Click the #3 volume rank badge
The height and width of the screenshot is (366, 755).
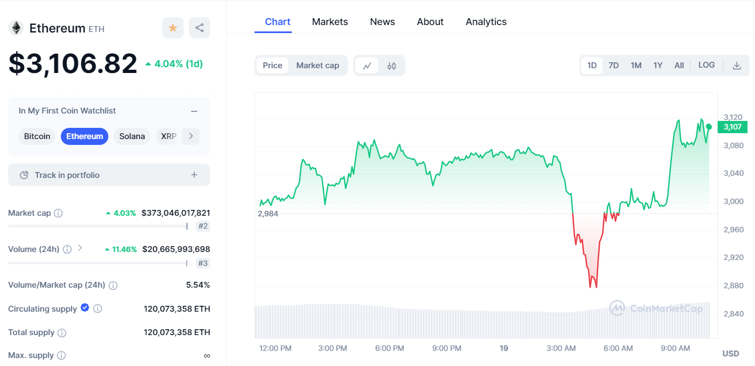click(203, 263)
